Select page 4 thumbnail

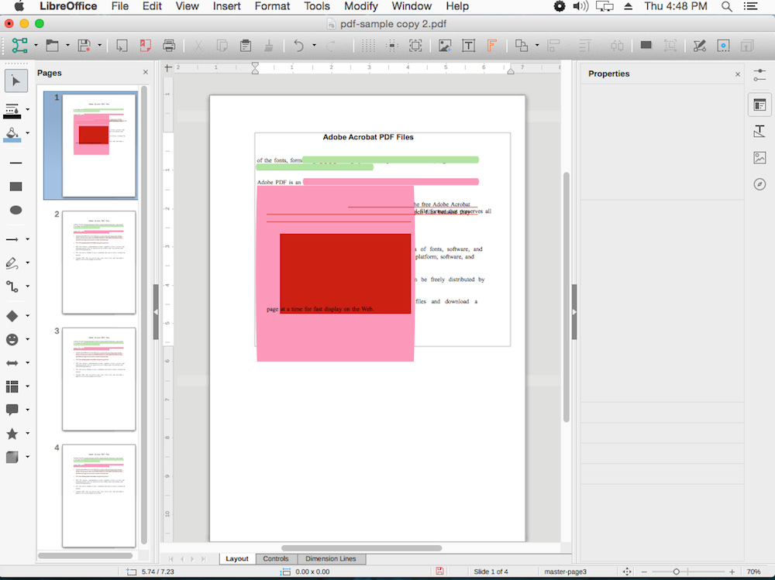99,496
